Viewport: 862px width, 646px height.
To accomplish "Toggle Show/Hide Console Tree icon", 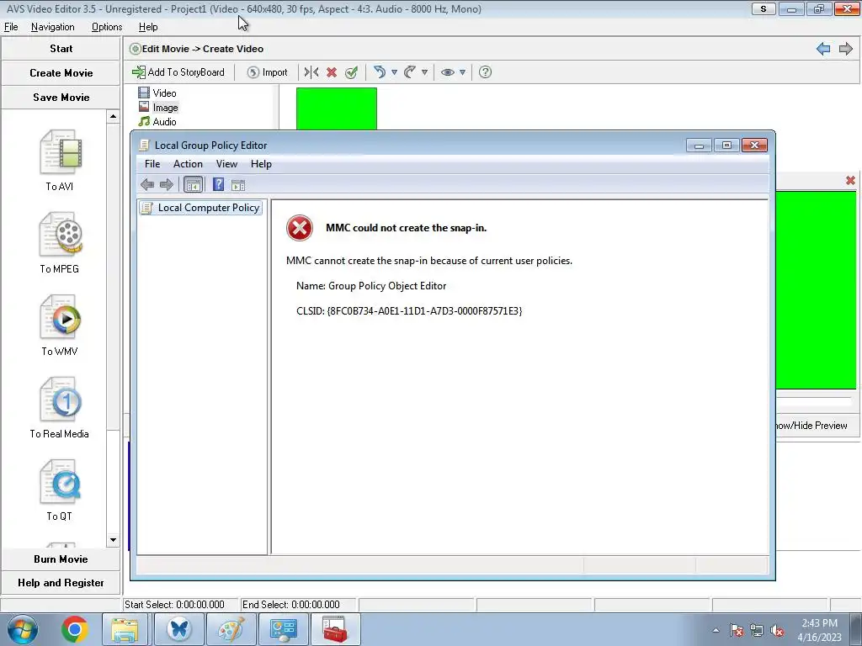I will 193,184.
